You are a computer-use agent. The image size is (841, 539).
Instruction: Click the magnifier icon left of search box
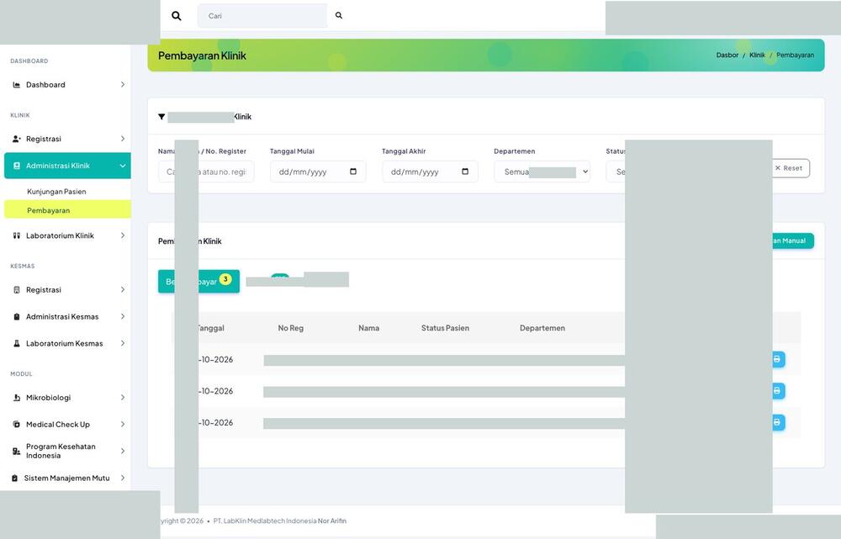[x=176, y=15]
